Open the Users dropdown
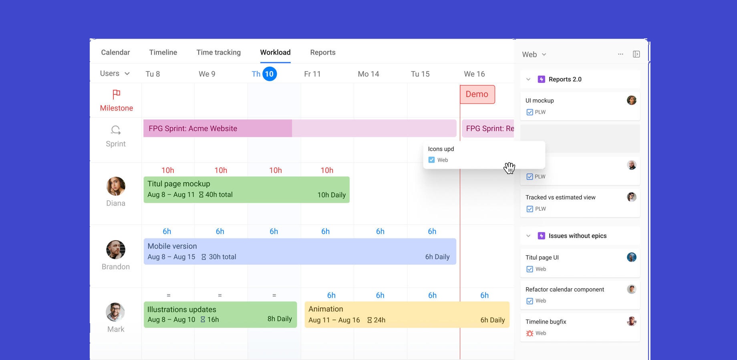Image resolution: width=737 pixels, height=360 pixels. pyautogui.click(x=114, y=73)
